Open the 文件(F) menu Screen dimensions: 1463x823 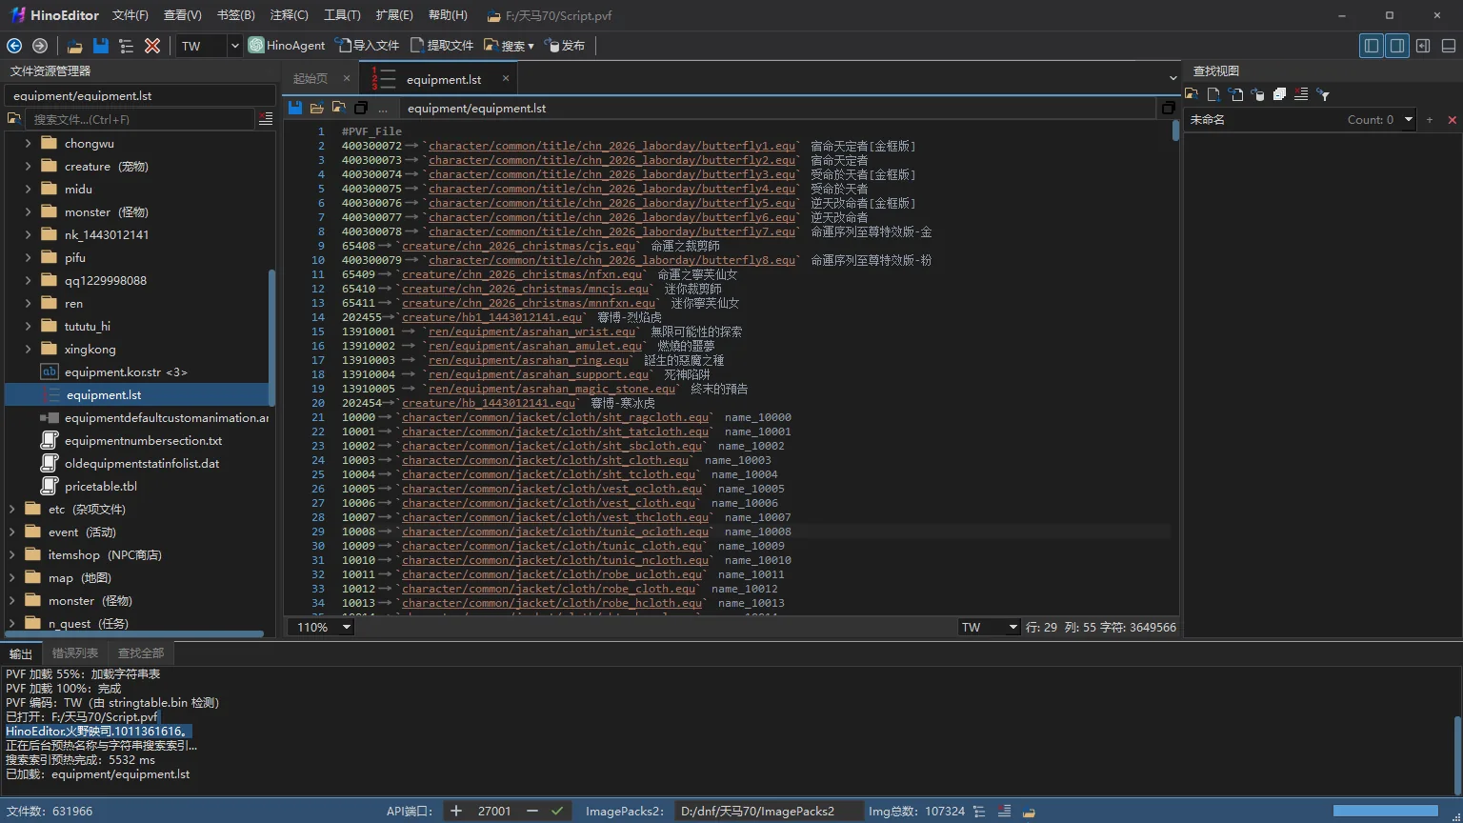pos(130,15)
